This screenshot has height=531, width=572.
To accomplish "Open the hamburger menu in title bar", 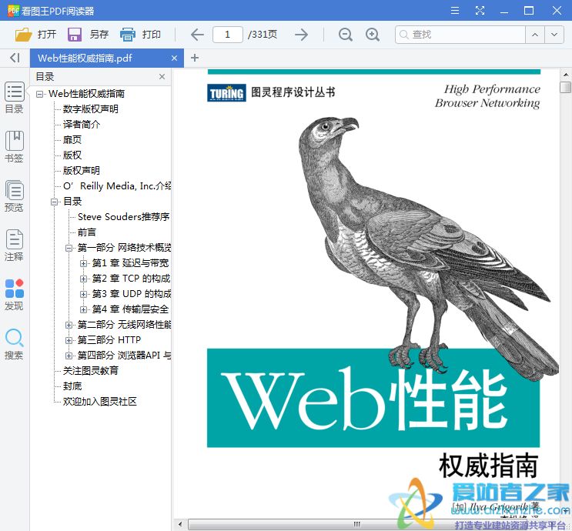I will coord(454,10).
